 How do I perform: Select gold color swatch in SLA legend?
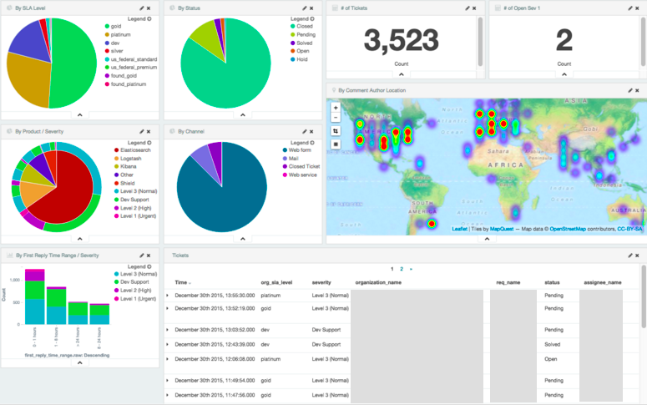click(108, 27)
